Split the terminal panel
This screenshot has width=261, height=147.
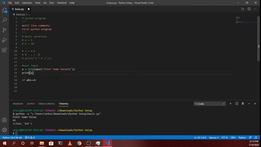[x=237, y=104]
